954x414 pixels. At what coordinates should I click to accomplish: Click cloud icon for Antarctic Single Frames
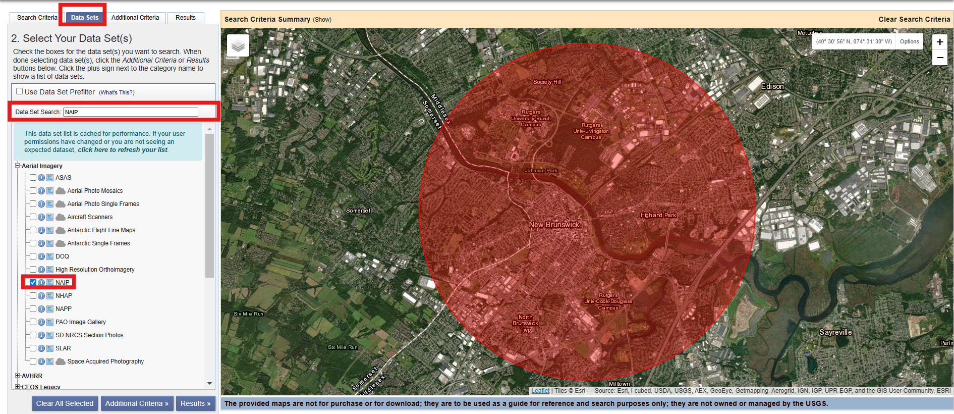61,243
